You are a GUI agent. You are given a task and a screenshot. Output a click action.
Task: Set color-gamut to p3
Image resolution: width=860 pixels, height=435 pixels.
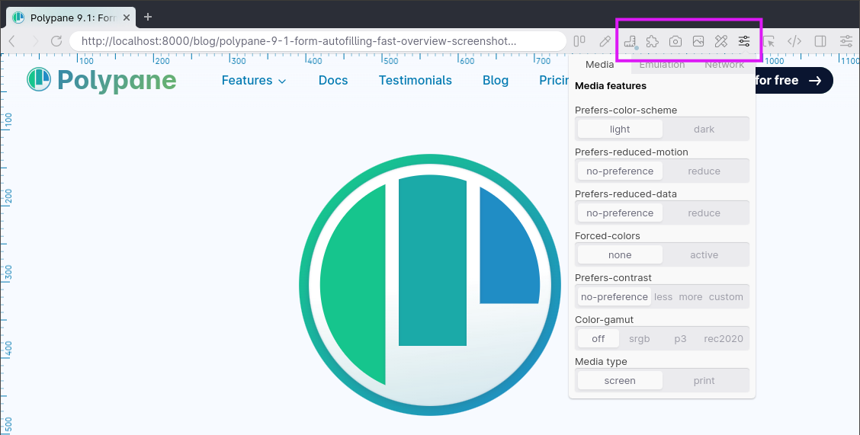tap(680, 338)
